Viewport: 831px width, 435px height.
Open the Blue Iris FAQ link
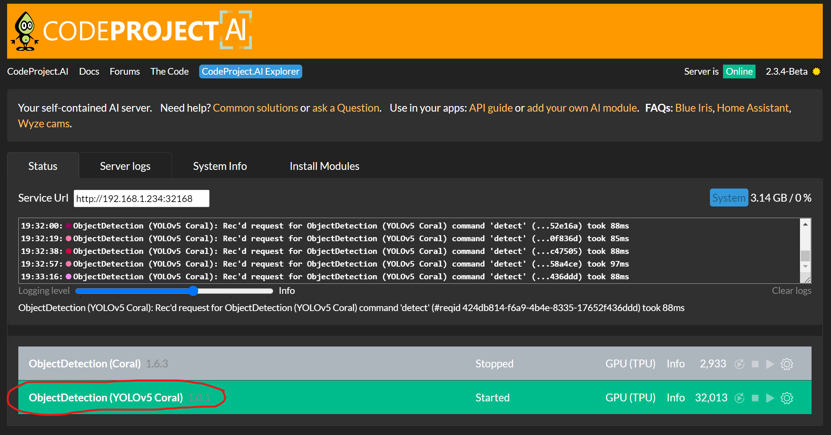point(694,108)
